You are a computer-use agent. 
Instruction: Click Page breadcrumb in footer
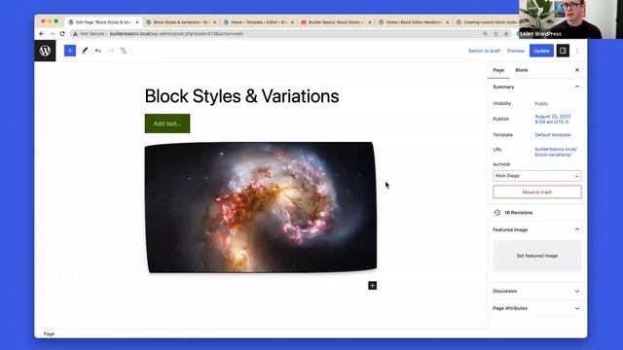[x=49, y=333]
